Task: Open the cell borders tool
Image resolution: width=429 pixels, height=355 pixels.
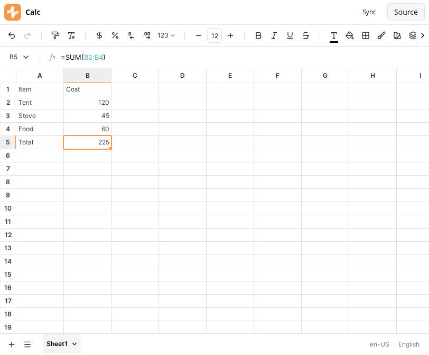Action: click(366, 35)
